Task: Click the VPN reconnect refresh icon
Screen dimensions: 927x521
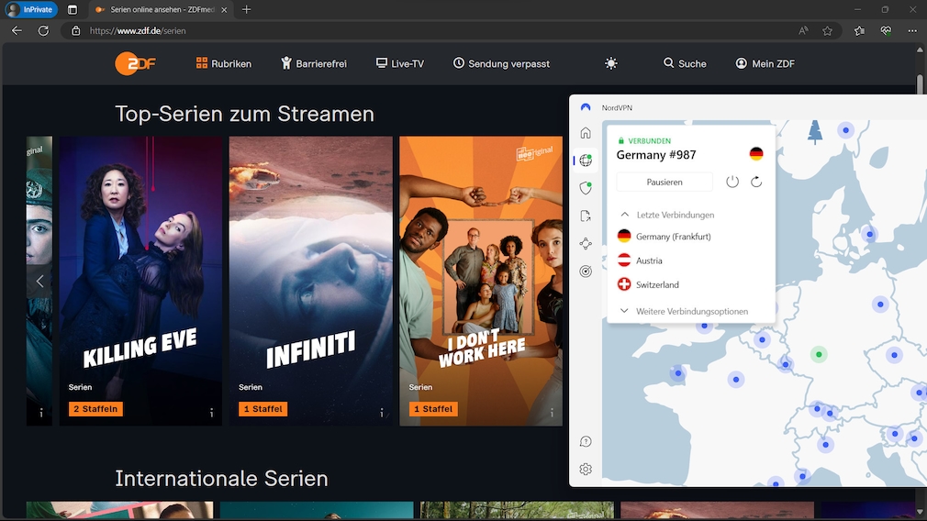Action: pos(756,182)
